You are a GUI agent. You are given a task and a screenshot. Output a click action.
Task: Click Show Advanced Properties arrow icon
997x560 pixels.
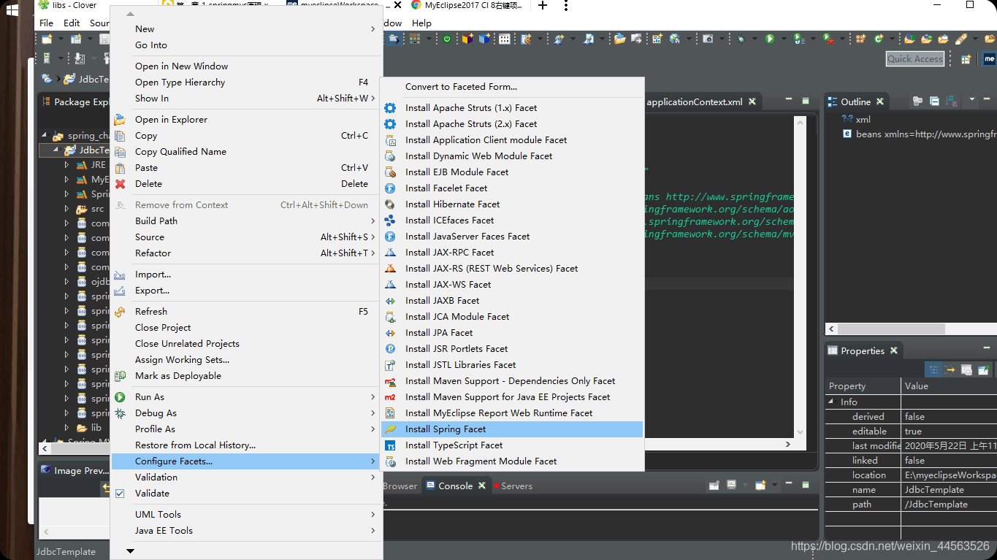[950, 369]
